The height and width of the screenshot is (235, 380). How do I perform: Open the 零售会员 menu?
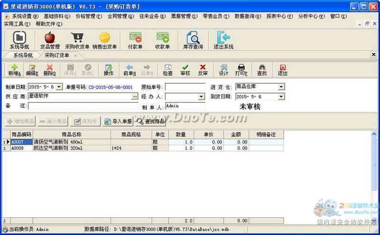216,16
